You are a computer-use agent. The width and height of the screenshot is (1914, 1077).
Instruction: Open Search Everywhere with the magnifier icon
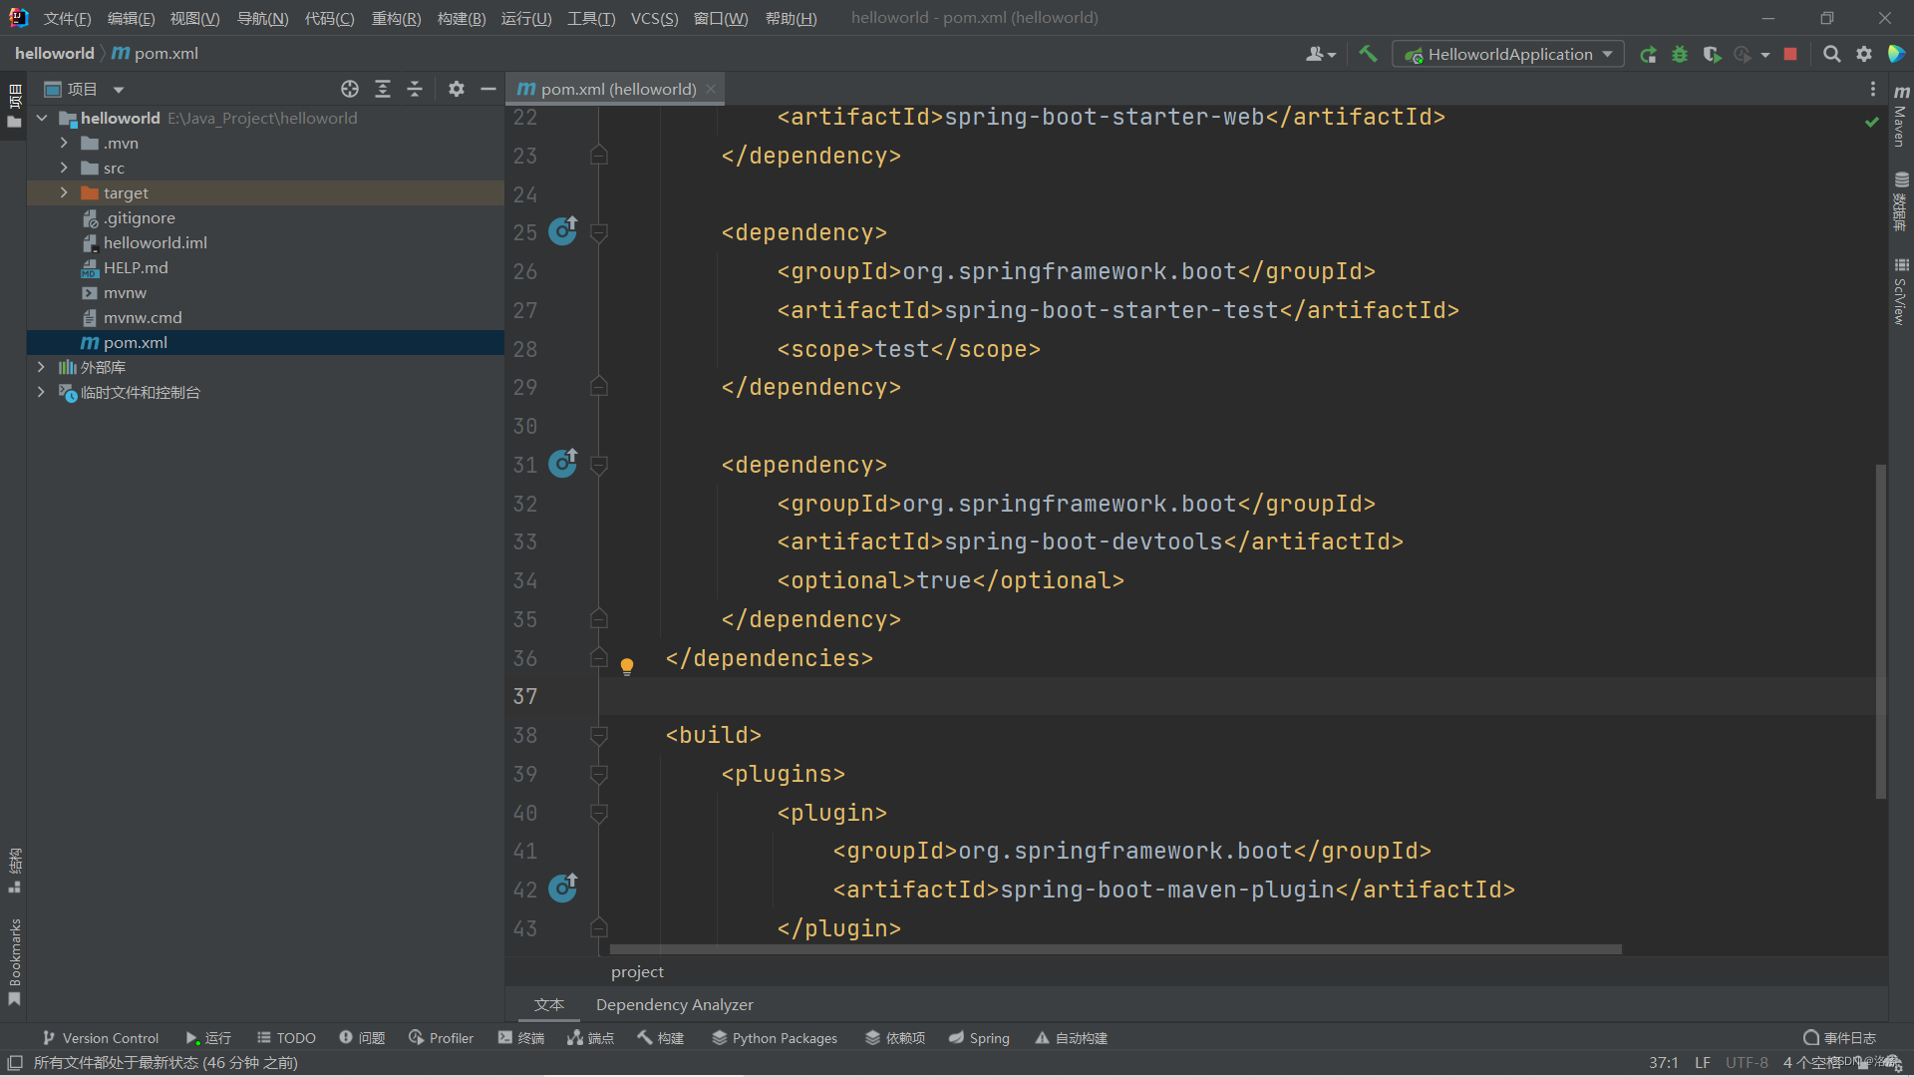1831,54
